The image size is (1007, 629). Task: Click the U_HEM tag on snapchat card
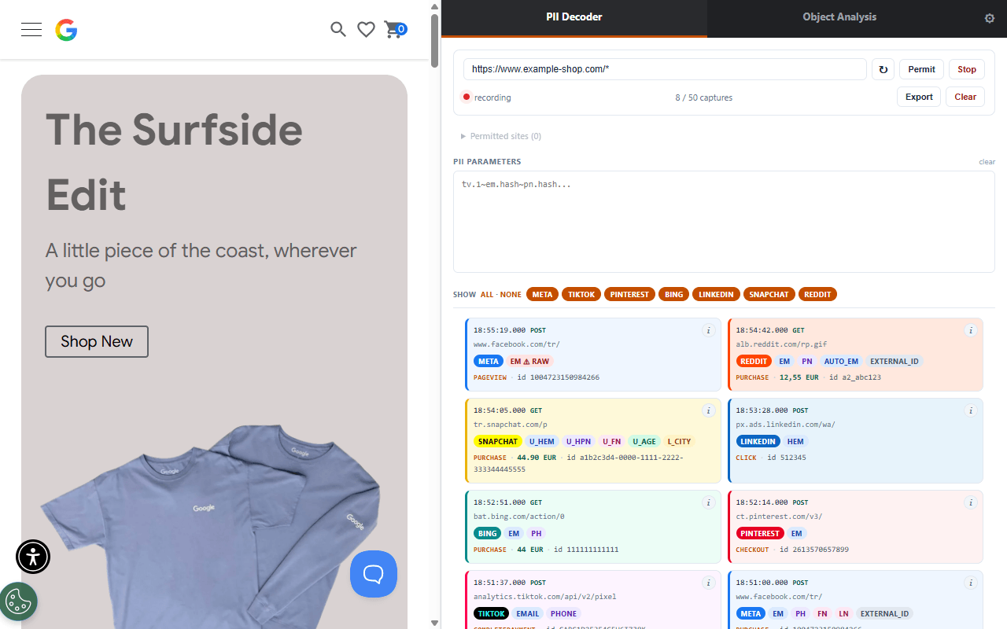click(541, 441)
